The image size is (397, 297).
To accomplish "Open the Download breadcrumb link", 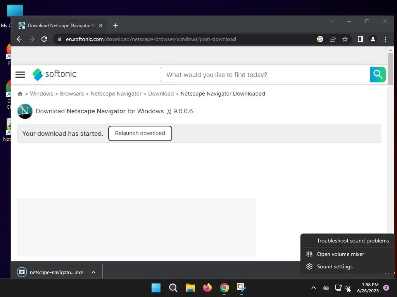I will point(161,94).
